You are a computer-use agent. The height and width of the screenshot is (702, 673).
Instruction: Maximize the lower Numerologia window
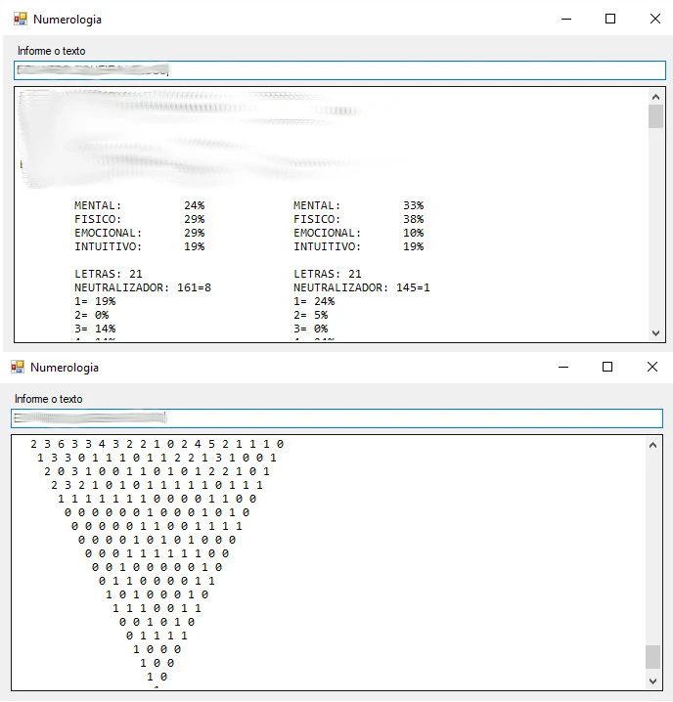tap(607, 367)
